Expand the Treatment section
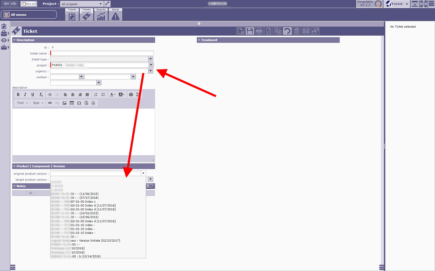This screenshot has height=271, width=435. [x=209, y=40]
